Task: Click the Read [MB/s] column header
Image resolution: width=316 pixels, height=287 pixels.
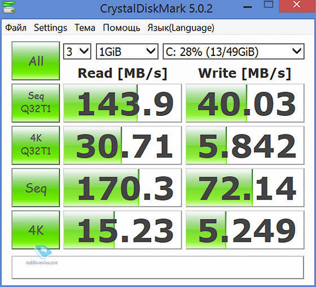Action: (x=122, y=73)
